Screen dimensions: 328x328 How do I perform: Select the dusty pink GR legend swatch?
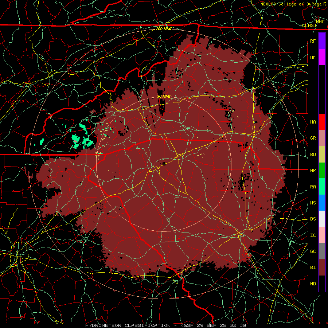(x=322, y=138)
